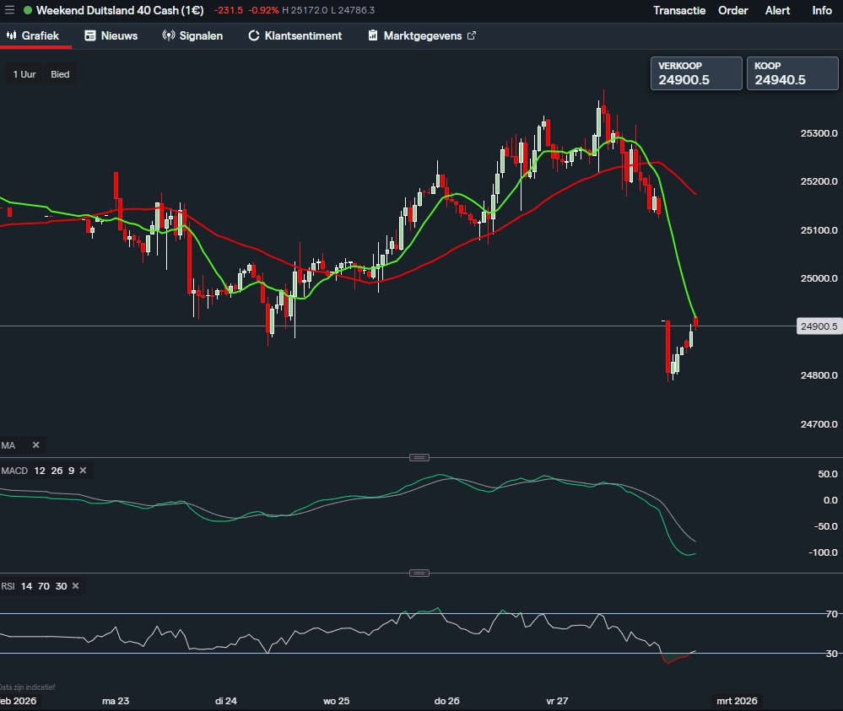Click the wo 25 date label
Screen dimensions: 843x711
click(336, 701)
